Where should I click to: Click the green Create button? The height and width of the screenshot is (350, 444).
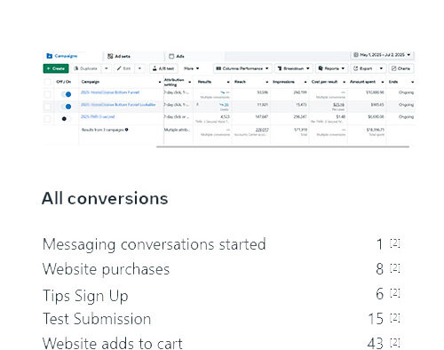pos(56,68)
